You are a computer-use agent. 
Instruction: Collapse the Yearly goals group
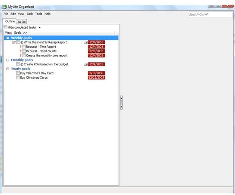coord(8,69)
